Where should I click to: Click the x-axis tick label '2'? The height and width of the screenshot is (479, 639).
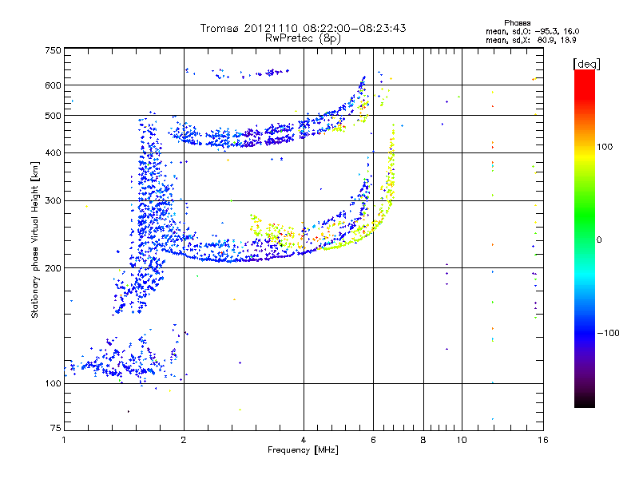tap(184, 441)
